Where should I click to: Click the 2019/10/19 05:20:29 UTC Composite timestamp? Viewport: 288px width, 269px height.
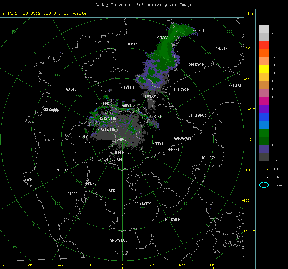pos(44,13)
